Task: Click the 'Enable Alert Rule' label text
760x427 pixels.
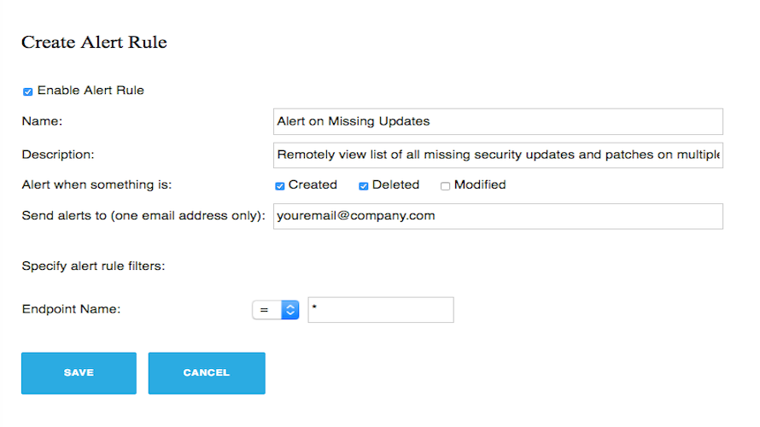Action: click(x=91, y=91)
